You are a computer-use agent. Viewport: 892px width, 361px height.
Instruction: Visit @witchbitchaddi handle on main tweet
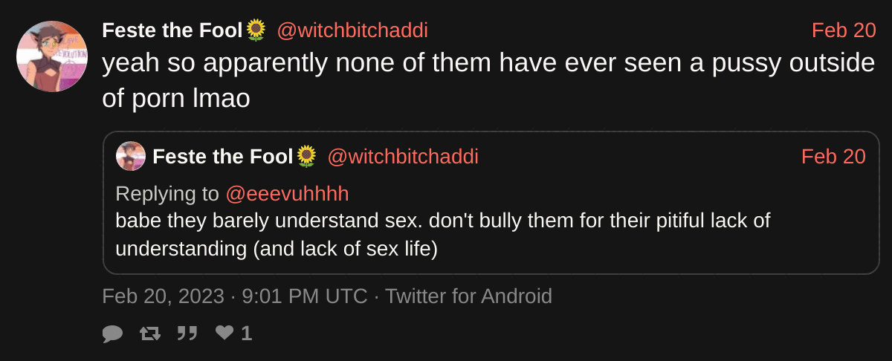point(352,30)
